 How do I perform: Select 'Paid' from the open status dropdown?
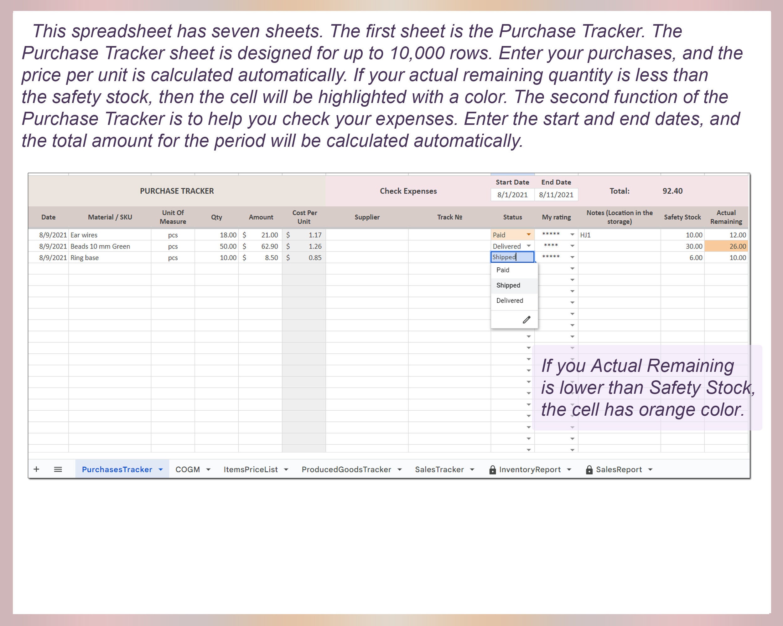(x=503, y=269)
